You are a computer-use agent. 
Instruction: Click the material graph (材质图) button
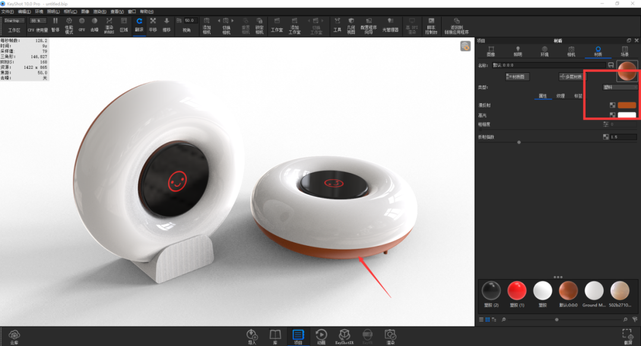click(x=517, y=76)
